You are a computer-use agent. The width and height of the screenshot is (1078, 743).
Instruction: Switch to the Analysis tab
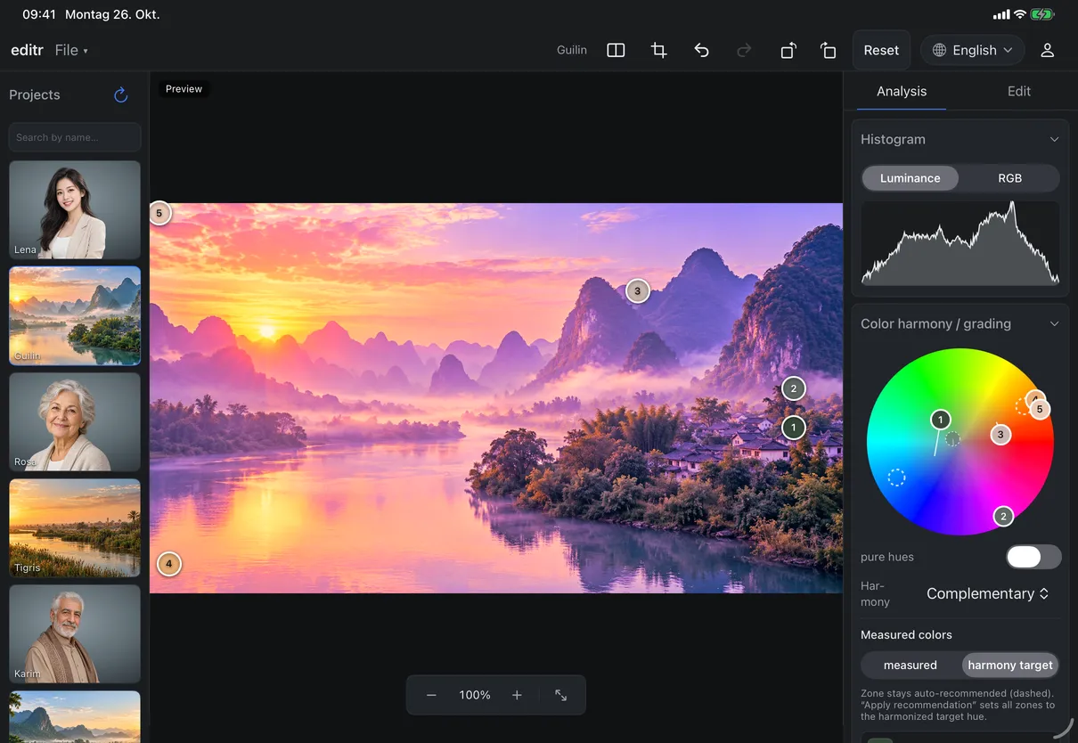[901, 92]
